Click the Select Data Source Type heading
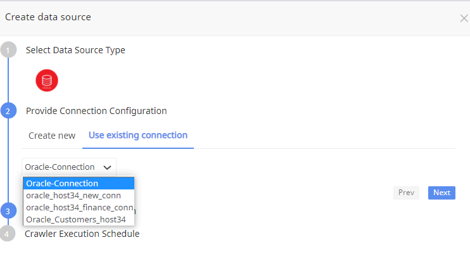 coord(75,50)
